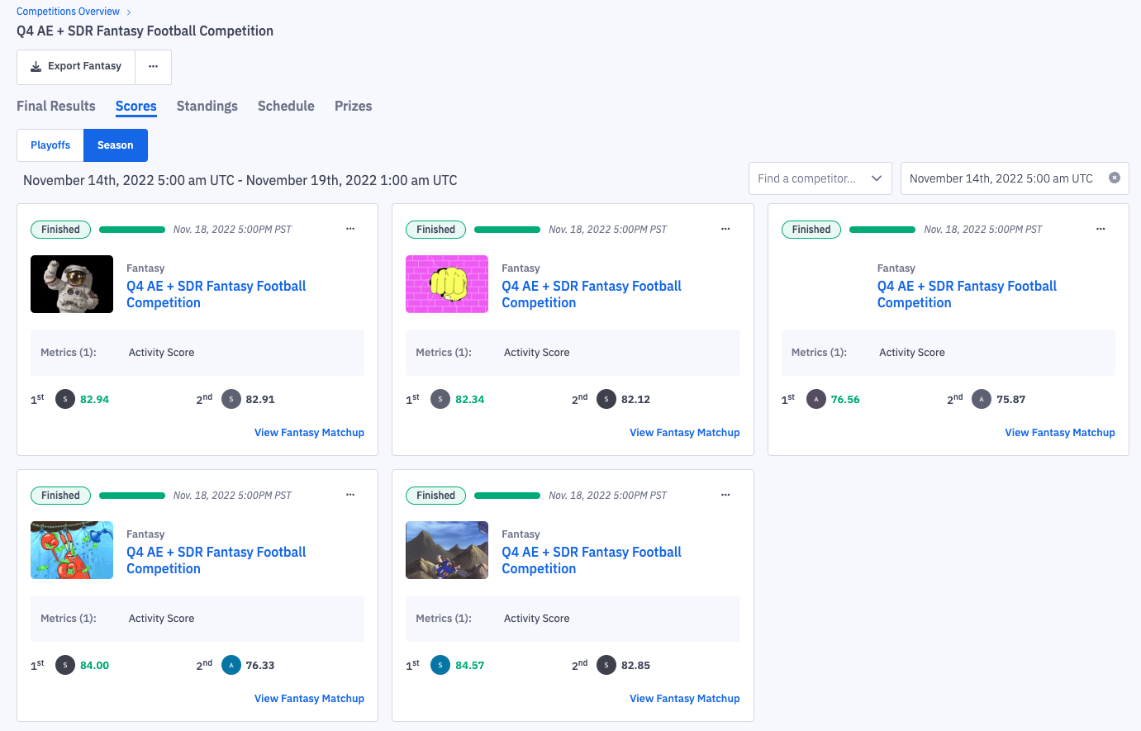1141x731 pixels.
Task: Click the Export Fantasy button
Action: pyautogui.click(x=76, y=67)
